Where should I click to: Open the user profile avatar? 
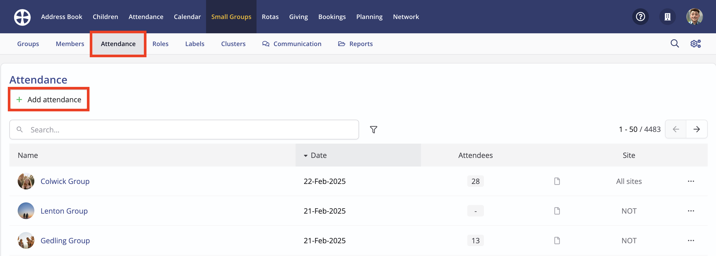coord(694,17)
